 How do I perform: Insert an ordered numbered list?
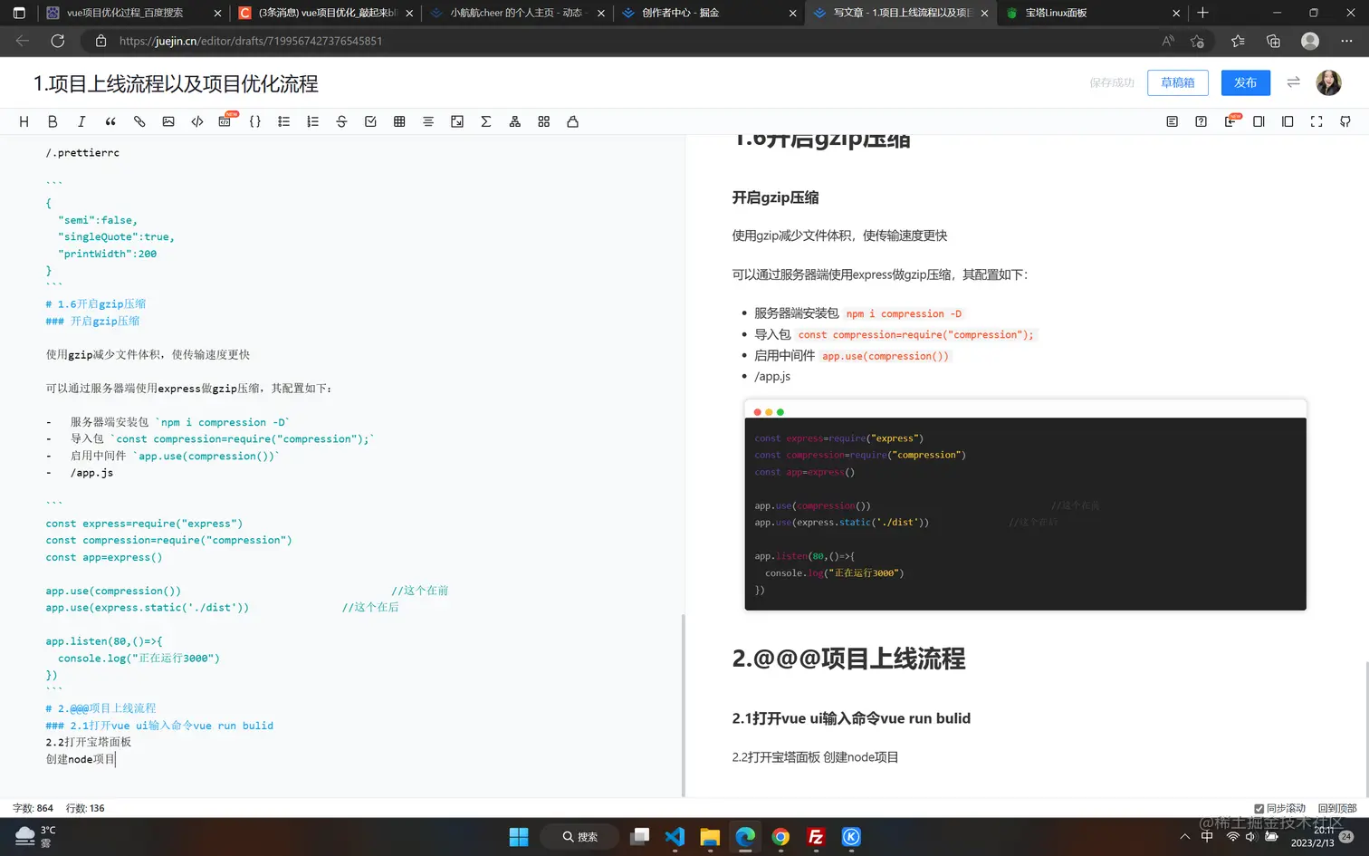313,121
